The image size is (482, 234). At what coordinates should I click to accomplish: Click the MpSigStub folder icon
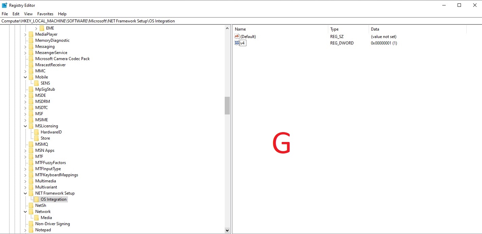point(31,89)
